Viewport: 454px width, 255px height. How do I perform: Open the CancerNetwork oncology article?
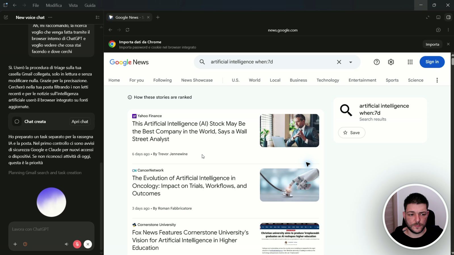pos(190,186)
